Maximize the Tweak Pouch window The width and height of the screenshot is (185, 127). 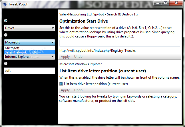[166, 3]
